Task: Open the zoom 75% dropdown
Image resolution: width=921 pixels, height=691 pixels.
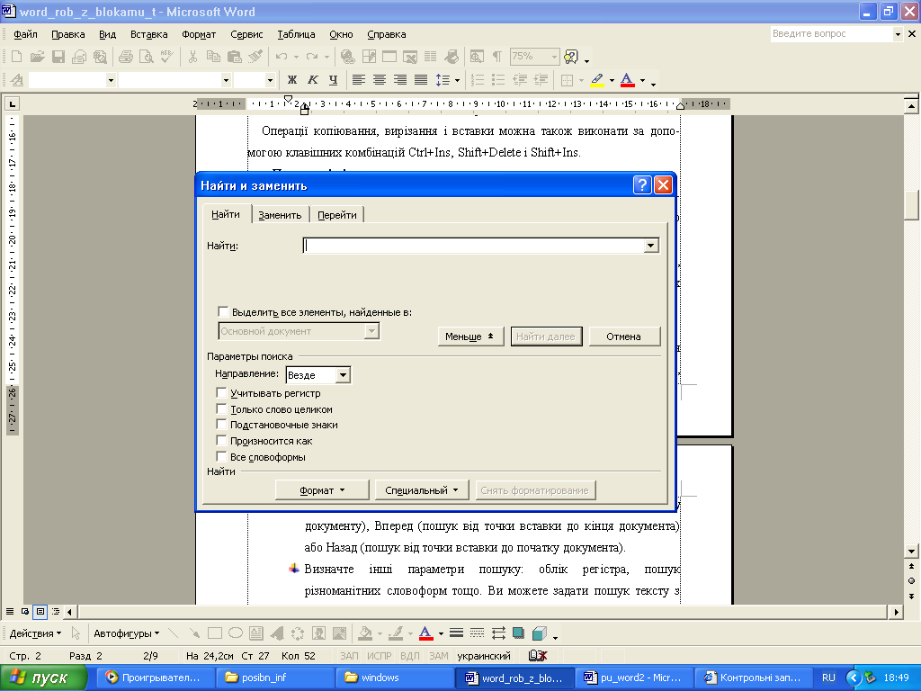Action: (x=554, y=57)
